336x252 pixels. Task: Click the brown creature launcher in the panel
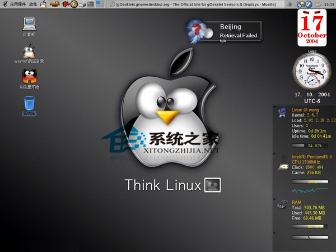tap(55, 4)
